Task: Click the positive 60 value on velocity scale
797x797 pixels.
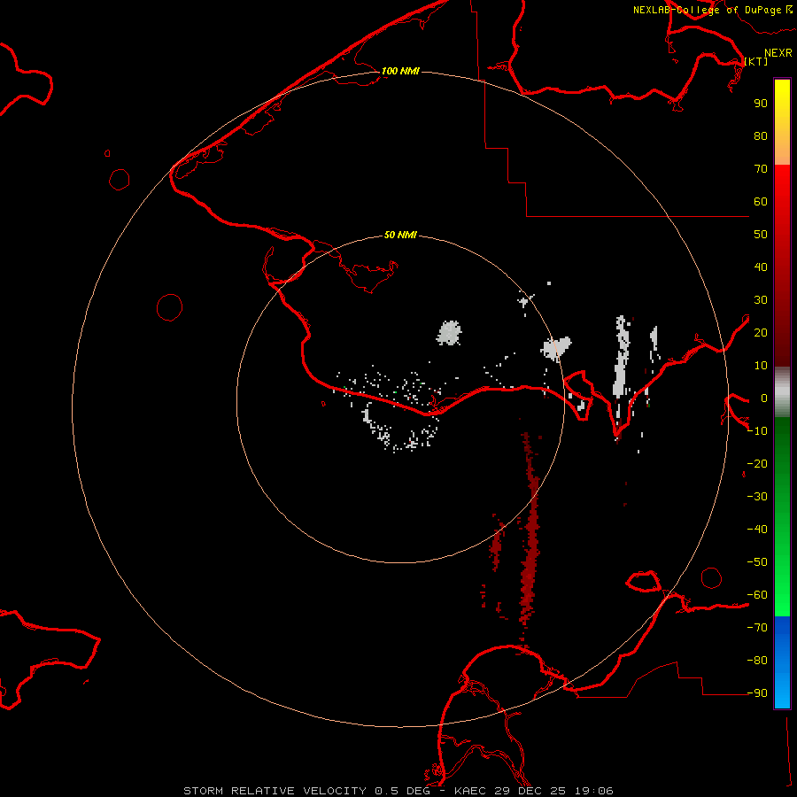Action: point(761,201)
